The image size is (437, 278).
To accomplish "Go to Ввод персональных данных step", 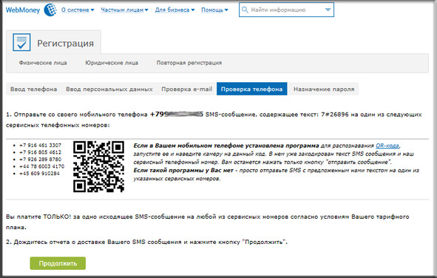I will tap(109, 89).
